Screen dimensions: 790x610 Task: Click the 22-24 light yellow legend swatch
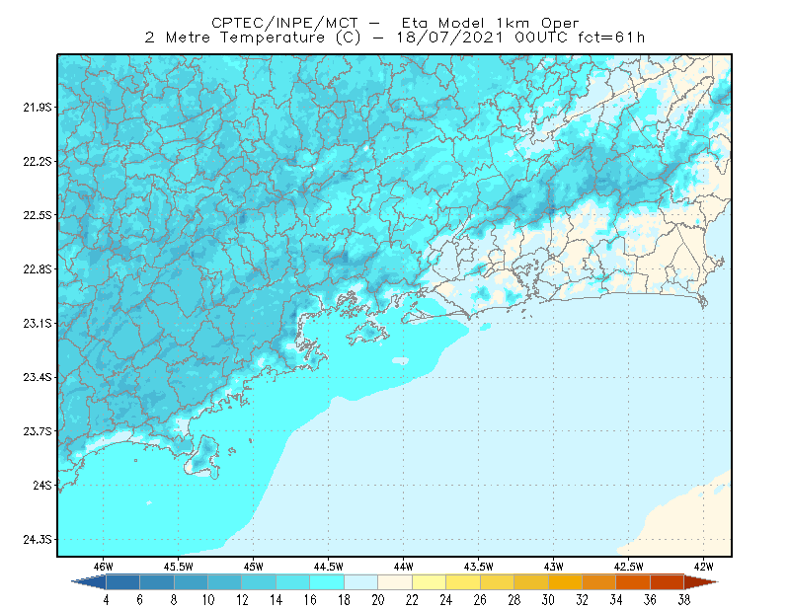pos(429,581)
